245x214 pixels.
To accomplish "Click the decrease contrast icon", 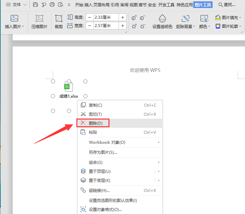I will [x=142, y=18].
